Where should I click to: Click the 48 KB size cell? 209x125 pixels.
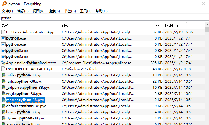pyautogui.click(x=158, y=69)
